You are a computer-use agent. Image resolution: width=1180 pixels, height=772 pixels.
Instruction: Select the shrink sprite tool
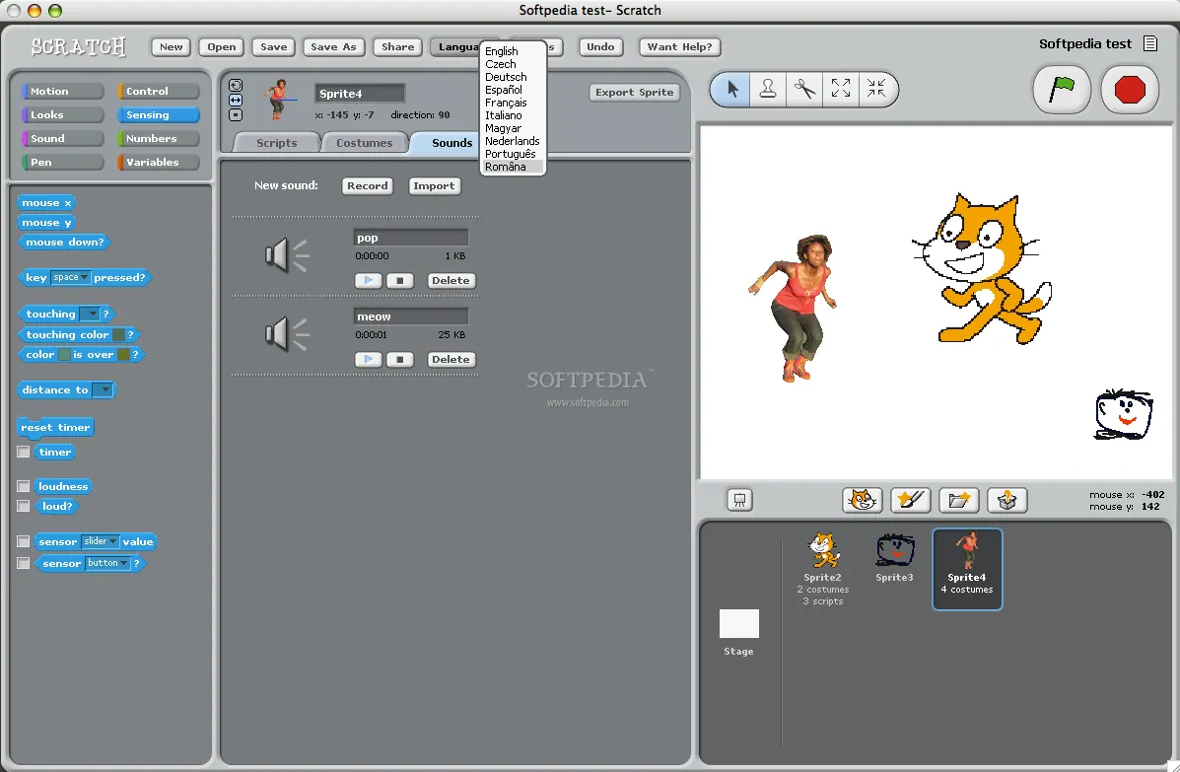tap(876, 90)
